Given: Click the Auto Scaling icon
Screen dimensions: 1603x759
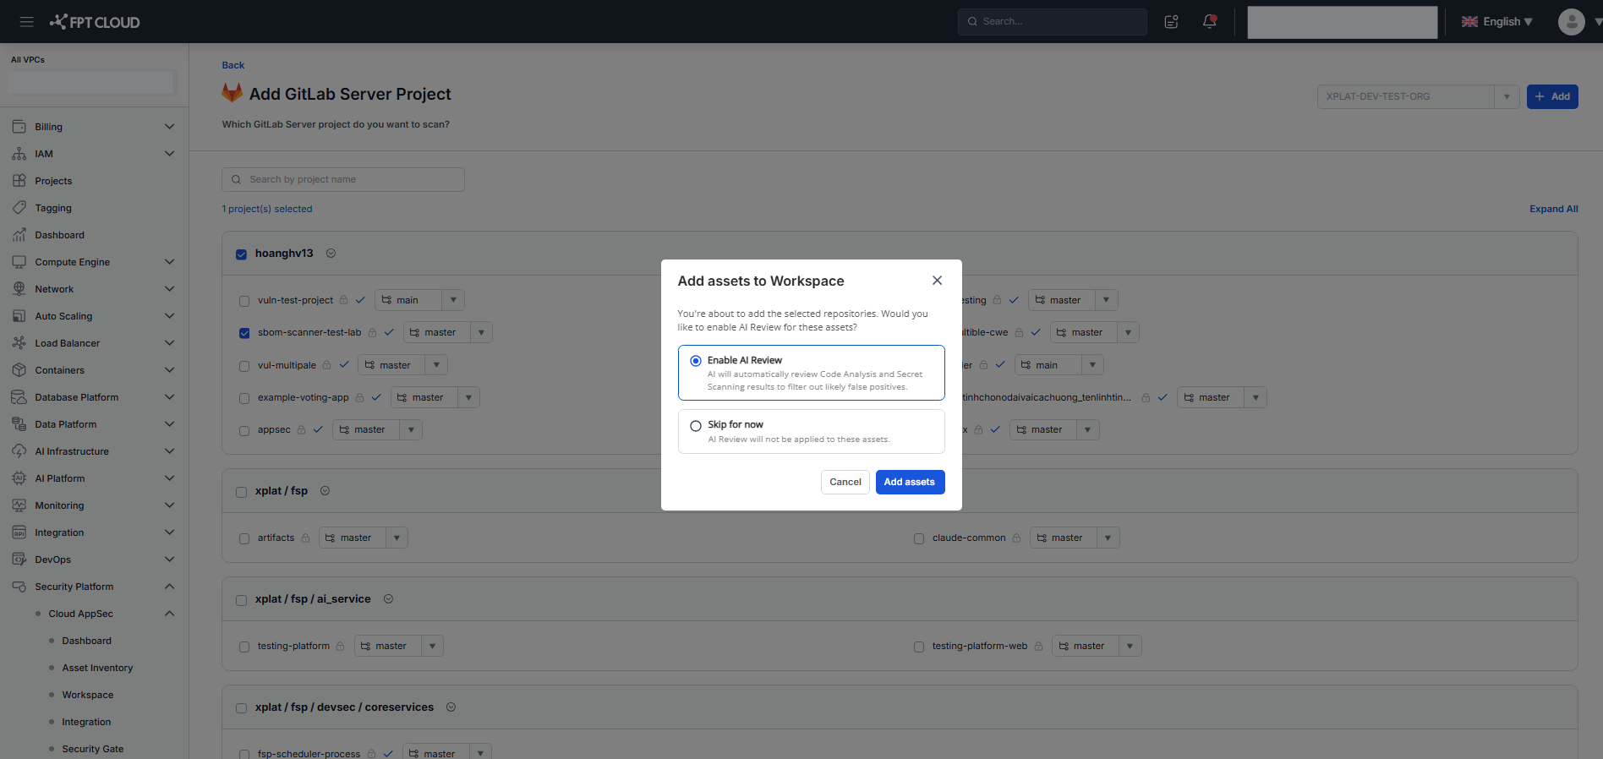Looking at the screenshot, I should (x=19, y=316).
